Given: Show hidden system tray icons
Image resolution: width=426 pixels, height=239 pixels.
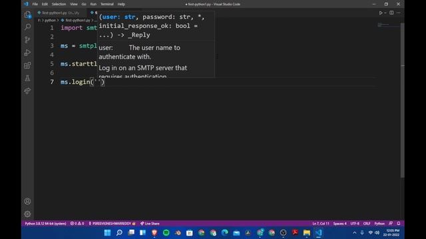Looking at the screenshot, I should coord(354,232).
